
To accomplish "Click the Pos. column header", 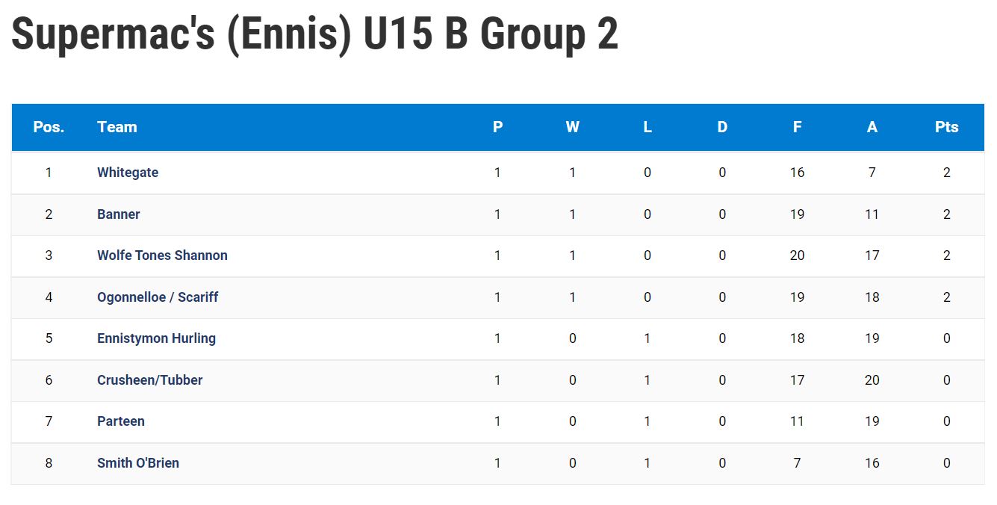I will coord(49,127).
